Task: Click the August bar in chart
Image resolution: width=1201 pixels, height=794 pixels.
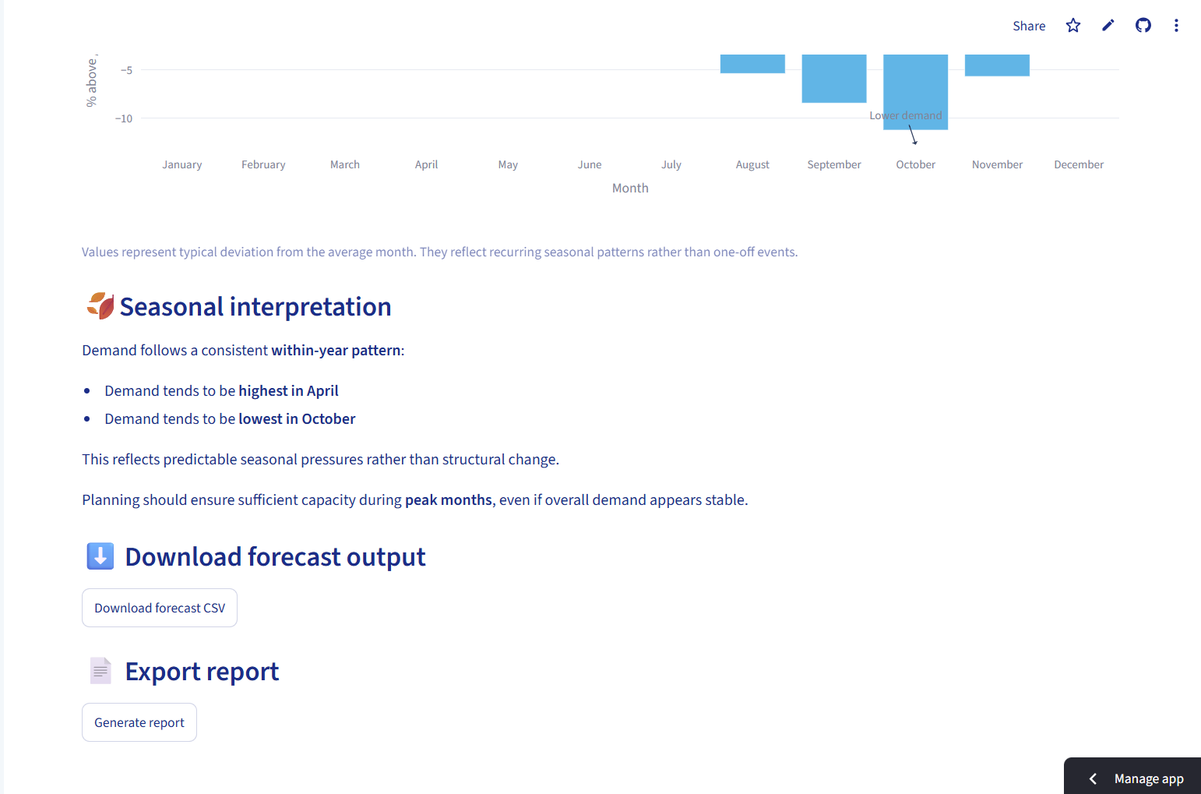Action: point(752,64)
